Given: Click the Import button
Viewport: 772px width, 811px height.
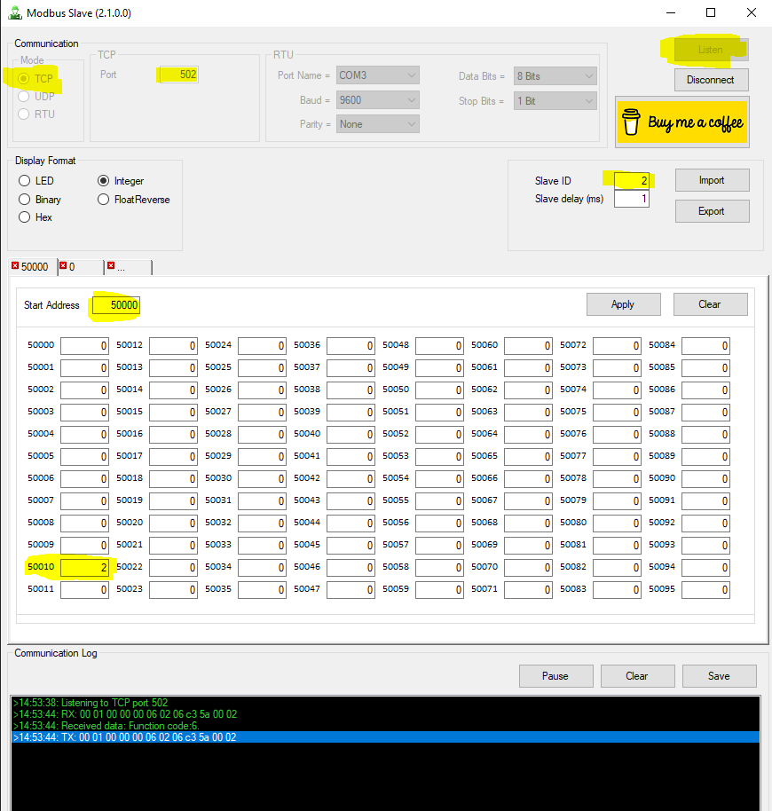Looking at the screenshot, I should pos(712,180).
